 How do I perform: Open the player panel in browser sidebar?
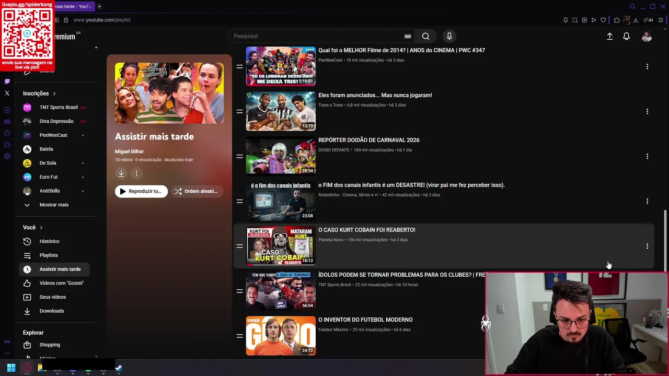(x=7, y=110)
